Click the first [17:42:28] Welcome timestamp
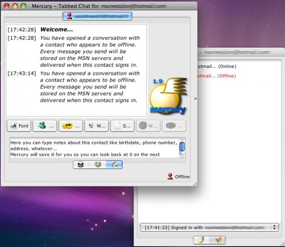Image resolution: width=285 pixels, height=247 pixels. pyautogui.click(x=22, y=30)
